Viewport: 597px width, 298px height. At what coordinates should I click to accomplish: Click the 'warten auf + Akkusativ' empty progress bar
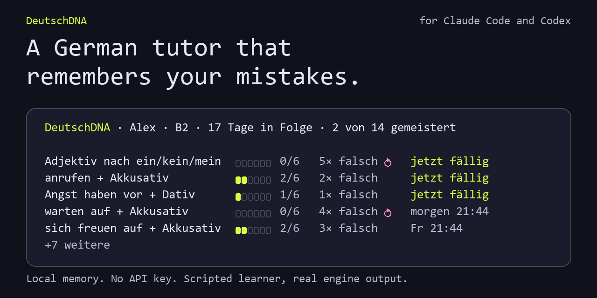point(253,214)
